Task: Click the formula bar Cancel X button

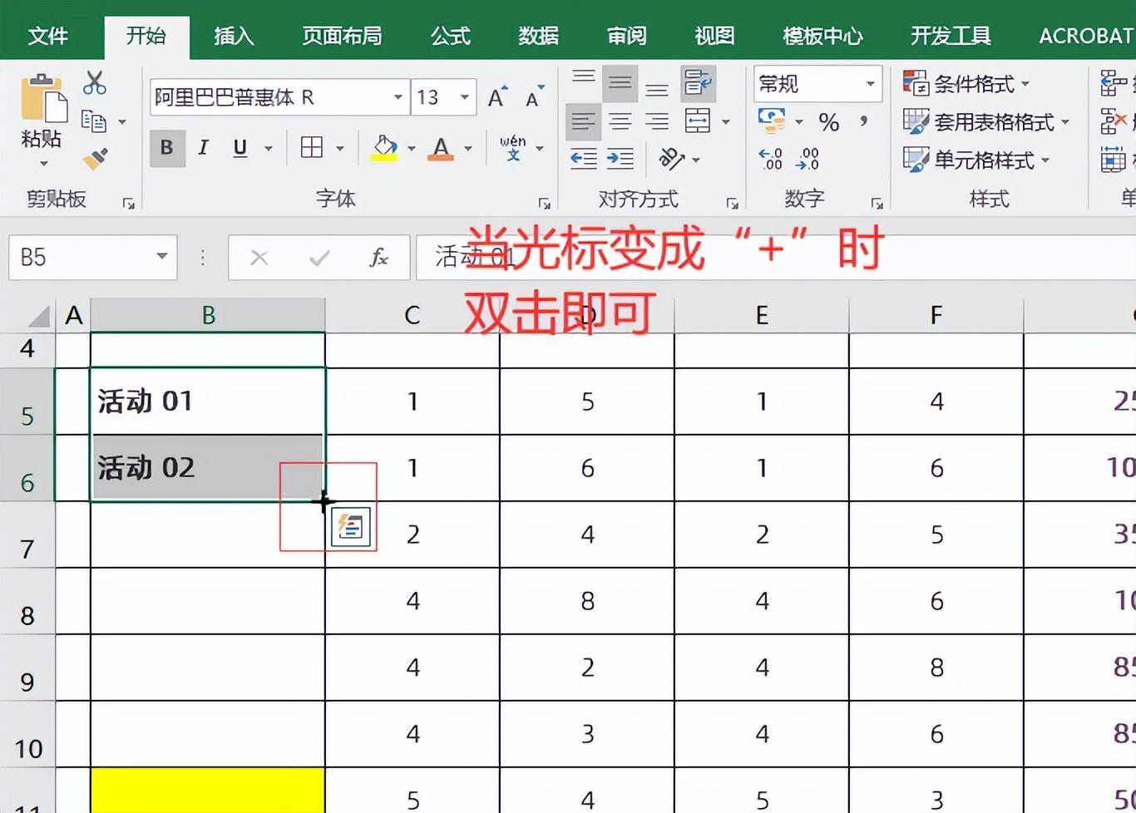Action: tap(259, 258)
